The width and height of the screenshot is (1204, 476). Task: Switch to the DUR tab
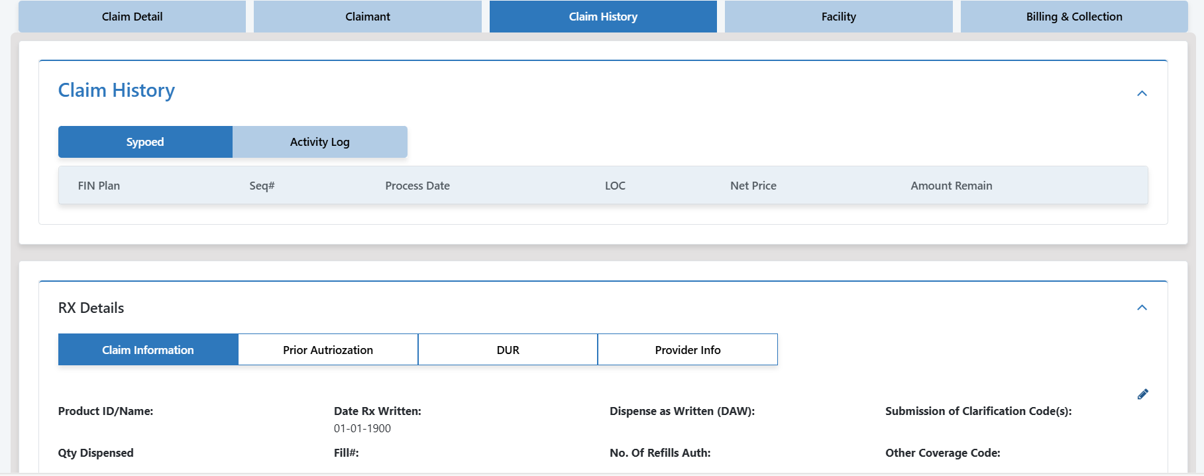click(x=508, y=350)
